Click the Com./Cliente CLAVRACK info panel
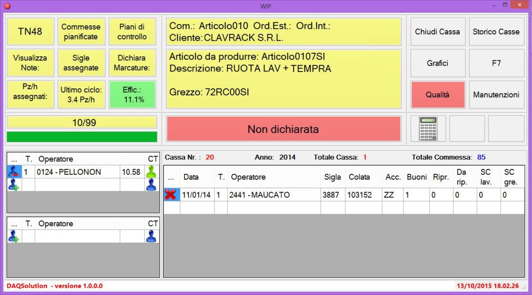Screen dimensions: 532x295 284,32
